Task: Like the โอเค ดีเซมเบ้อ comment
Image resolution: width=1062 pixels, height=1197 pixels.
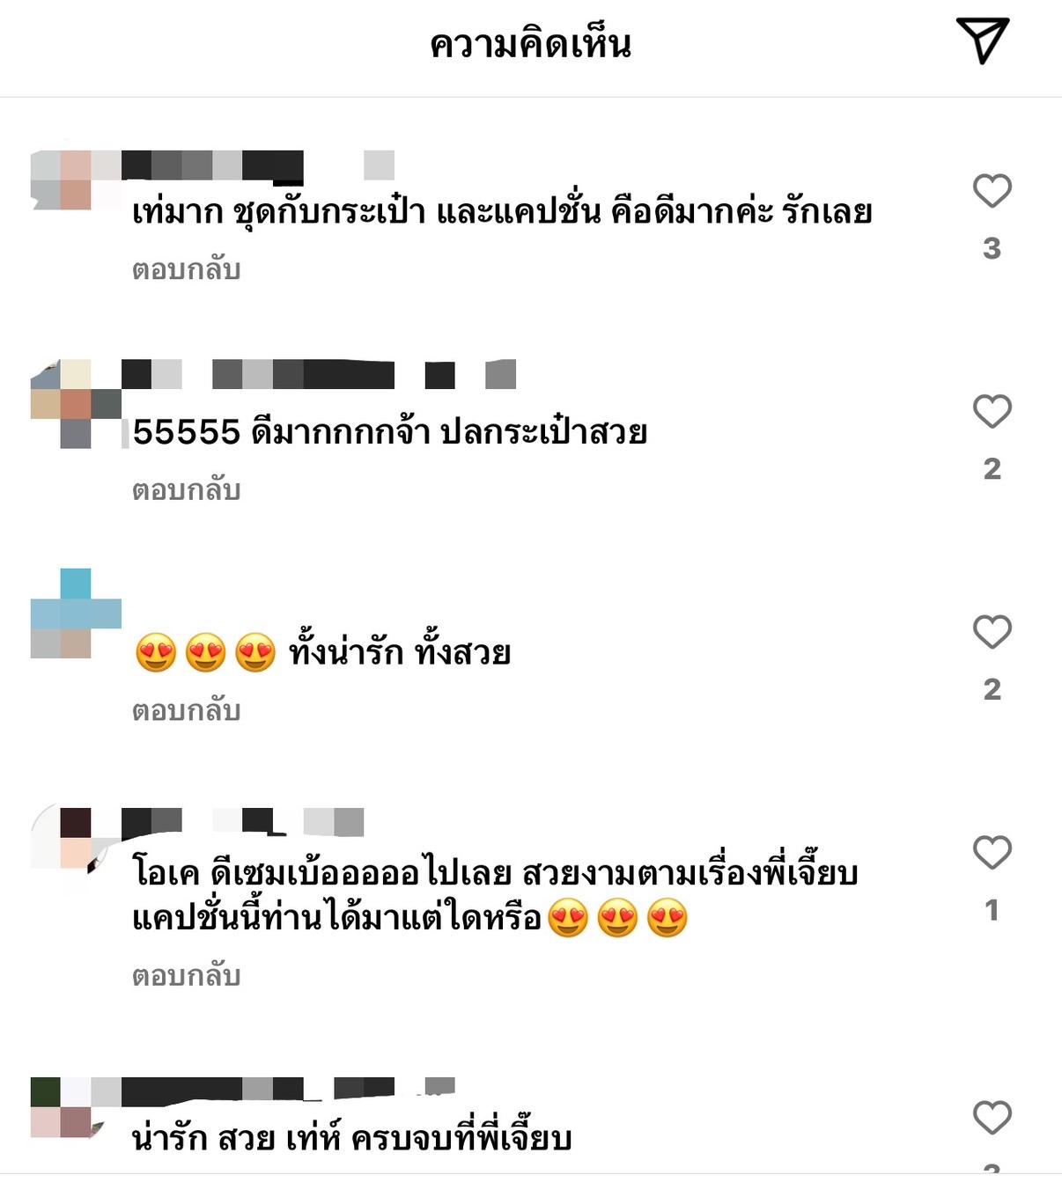Action: (x=992, y=852)
